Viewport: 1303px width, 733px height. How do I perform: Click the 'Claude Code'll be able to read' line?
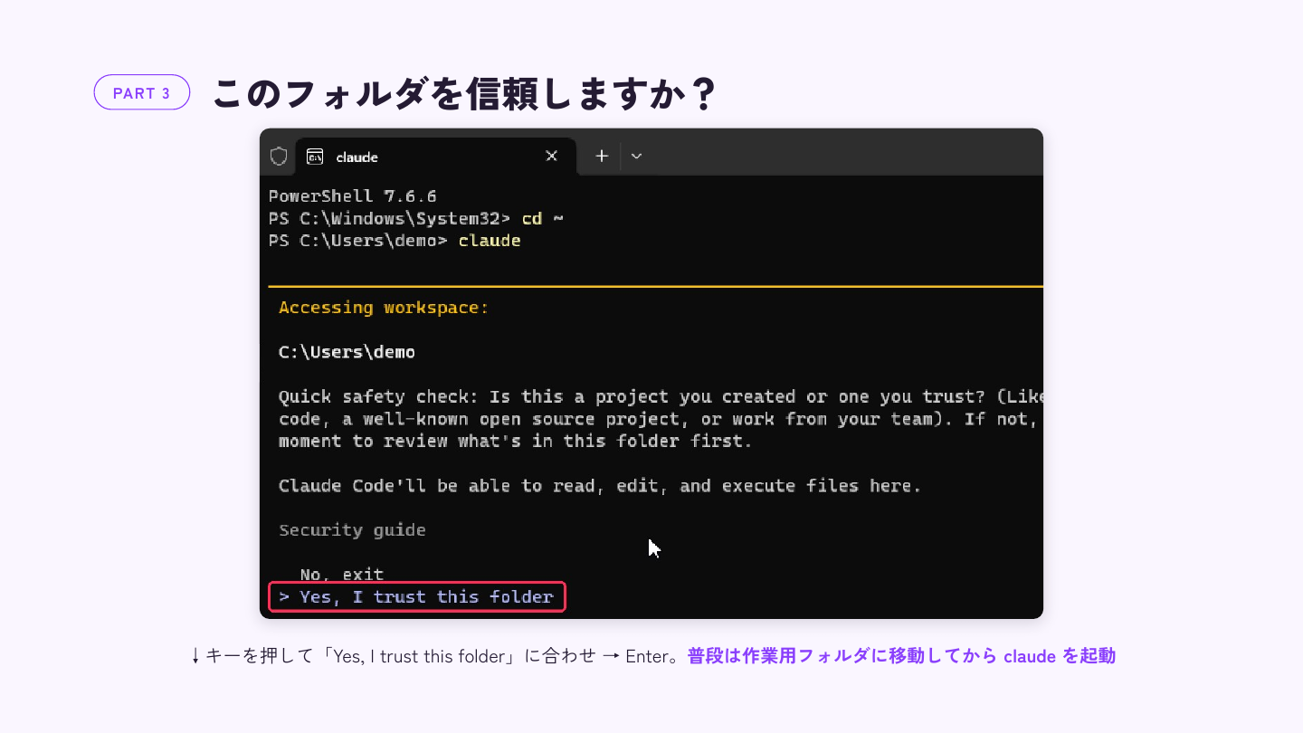pyautogui.click(x=599, y=486)
